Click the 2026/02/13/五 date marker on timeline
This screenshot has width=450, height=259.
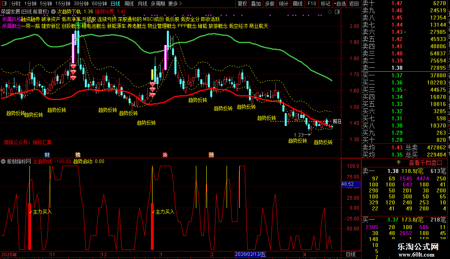250,254
